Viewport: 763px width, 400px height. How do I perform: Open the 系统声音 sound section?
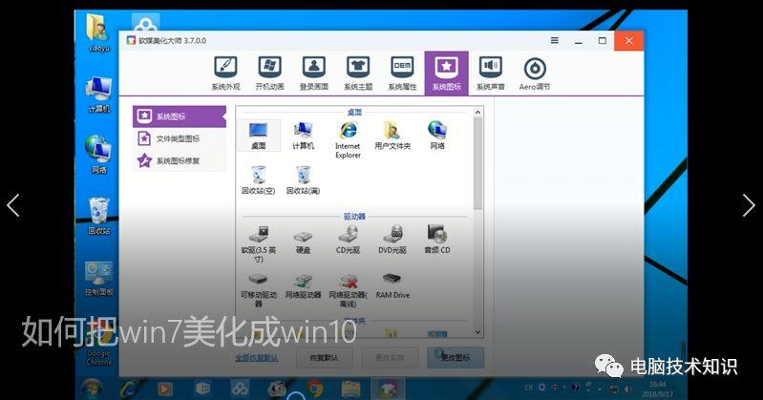point(491,74)
